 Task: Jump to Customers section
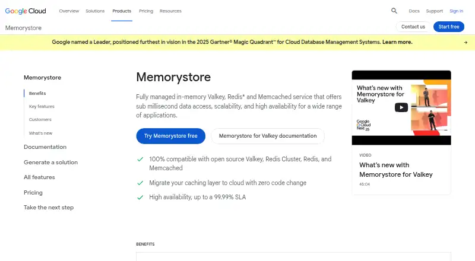40,120
